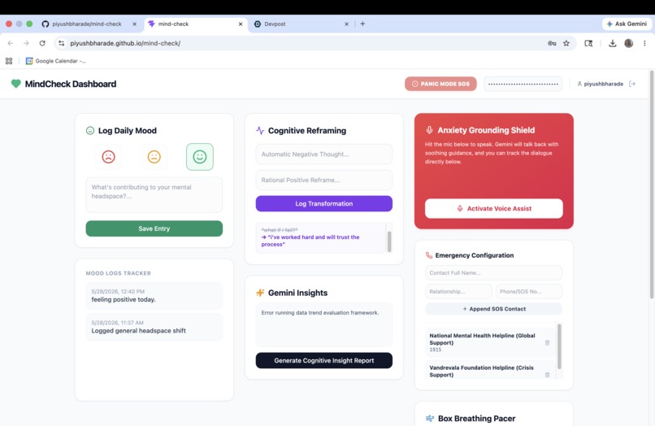Close the Devpost tab
The image size is (655, 426).
pos(346,24)
